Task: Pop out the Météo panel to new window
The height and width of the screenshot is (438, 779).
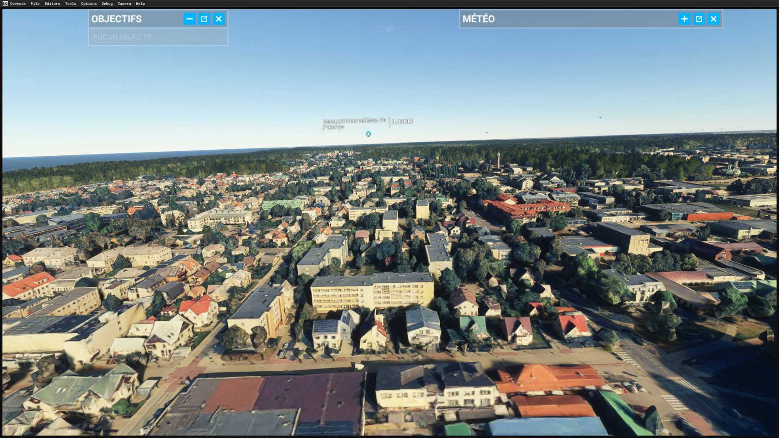Action: [x=699, y=19]
